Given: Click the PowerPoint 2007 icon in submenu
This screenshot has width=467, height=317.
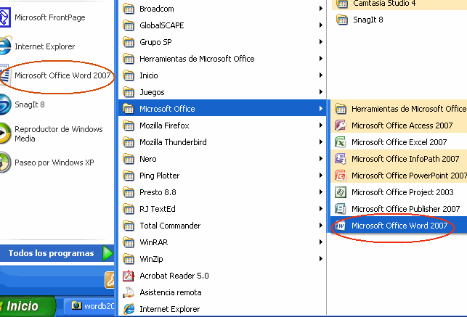Looking at the screenshot, I should coord(340,176).
